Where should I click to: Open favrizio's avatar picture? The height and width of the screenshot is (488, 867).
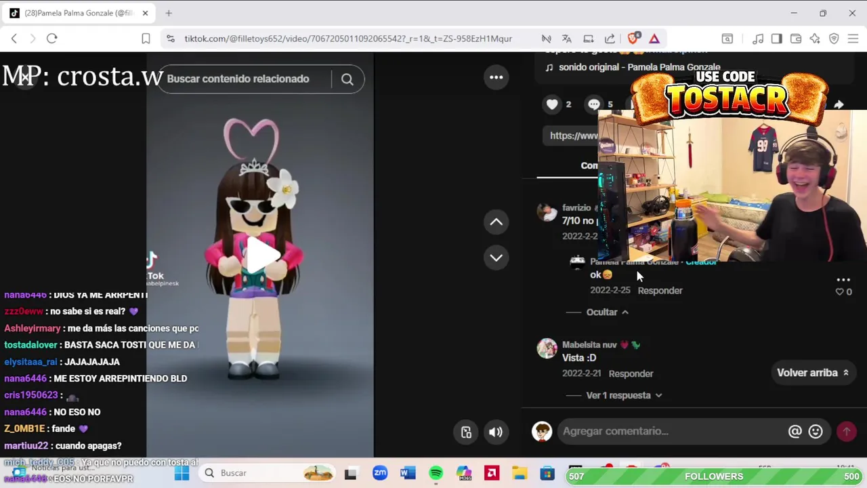tap(547, 212)
